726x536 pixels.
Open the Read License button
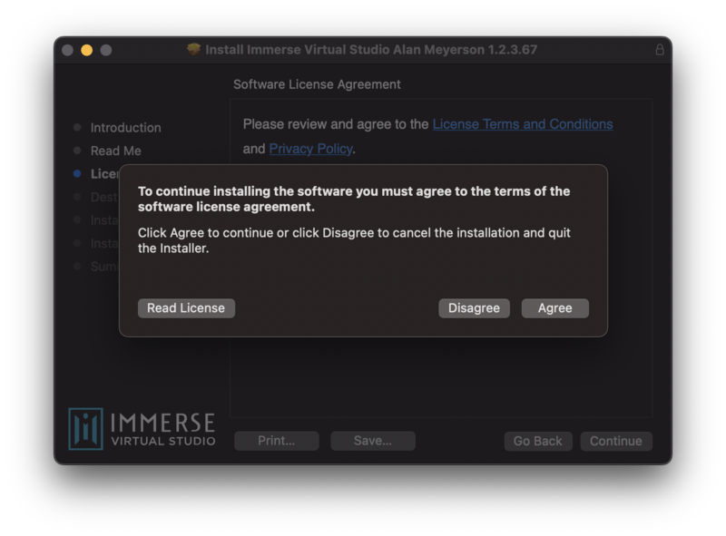pyautogui.click(x=186, y=308)
